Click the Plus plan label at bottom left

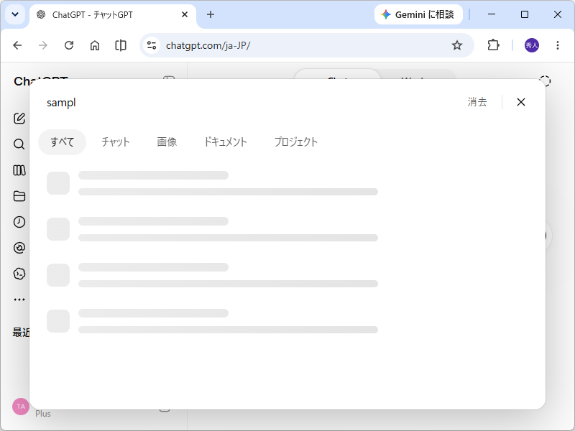pos(43,414)
